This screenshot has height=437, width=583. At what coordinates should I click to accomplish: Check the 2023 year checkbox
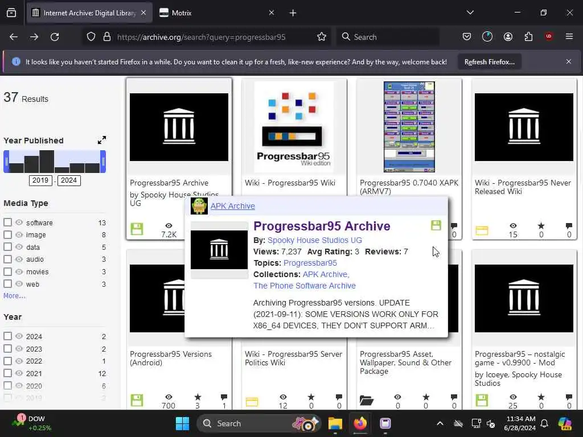pos(8,349)
